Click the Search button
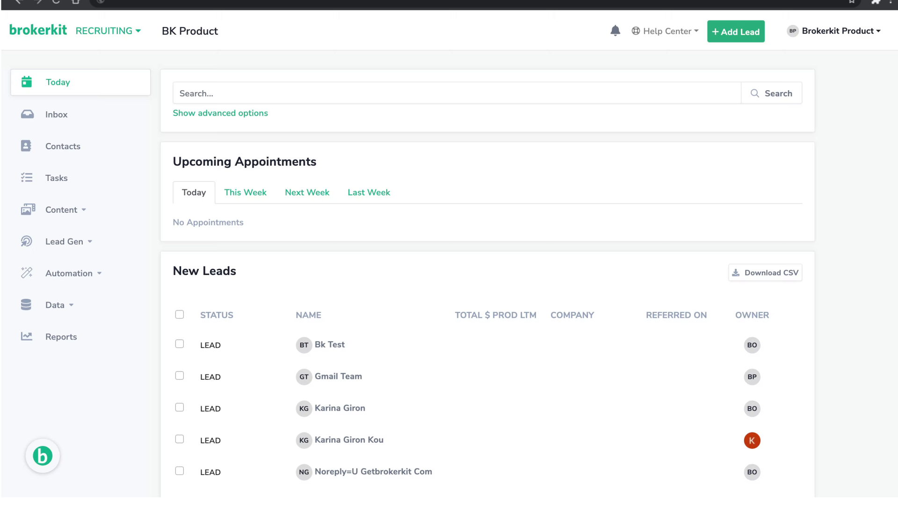Screen dimensions: 898x505 772,93
